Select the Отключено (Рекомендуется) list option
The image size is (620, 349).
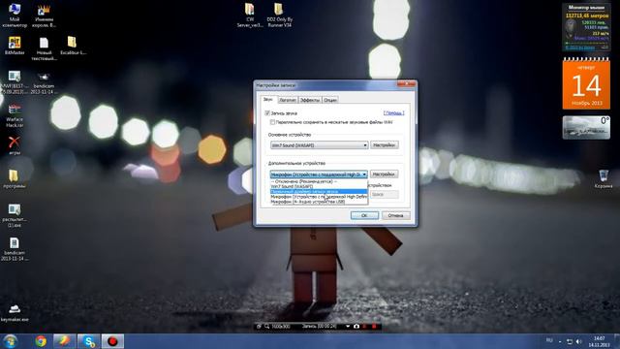pyautogui.click(x=319, y=181)
